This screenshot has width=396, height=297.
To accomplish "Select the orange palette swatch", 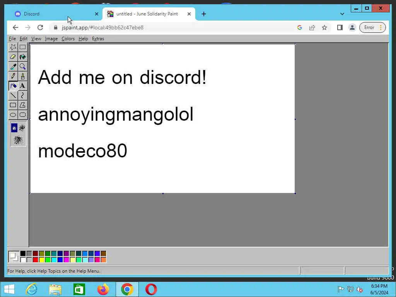I will pos(104,259).
